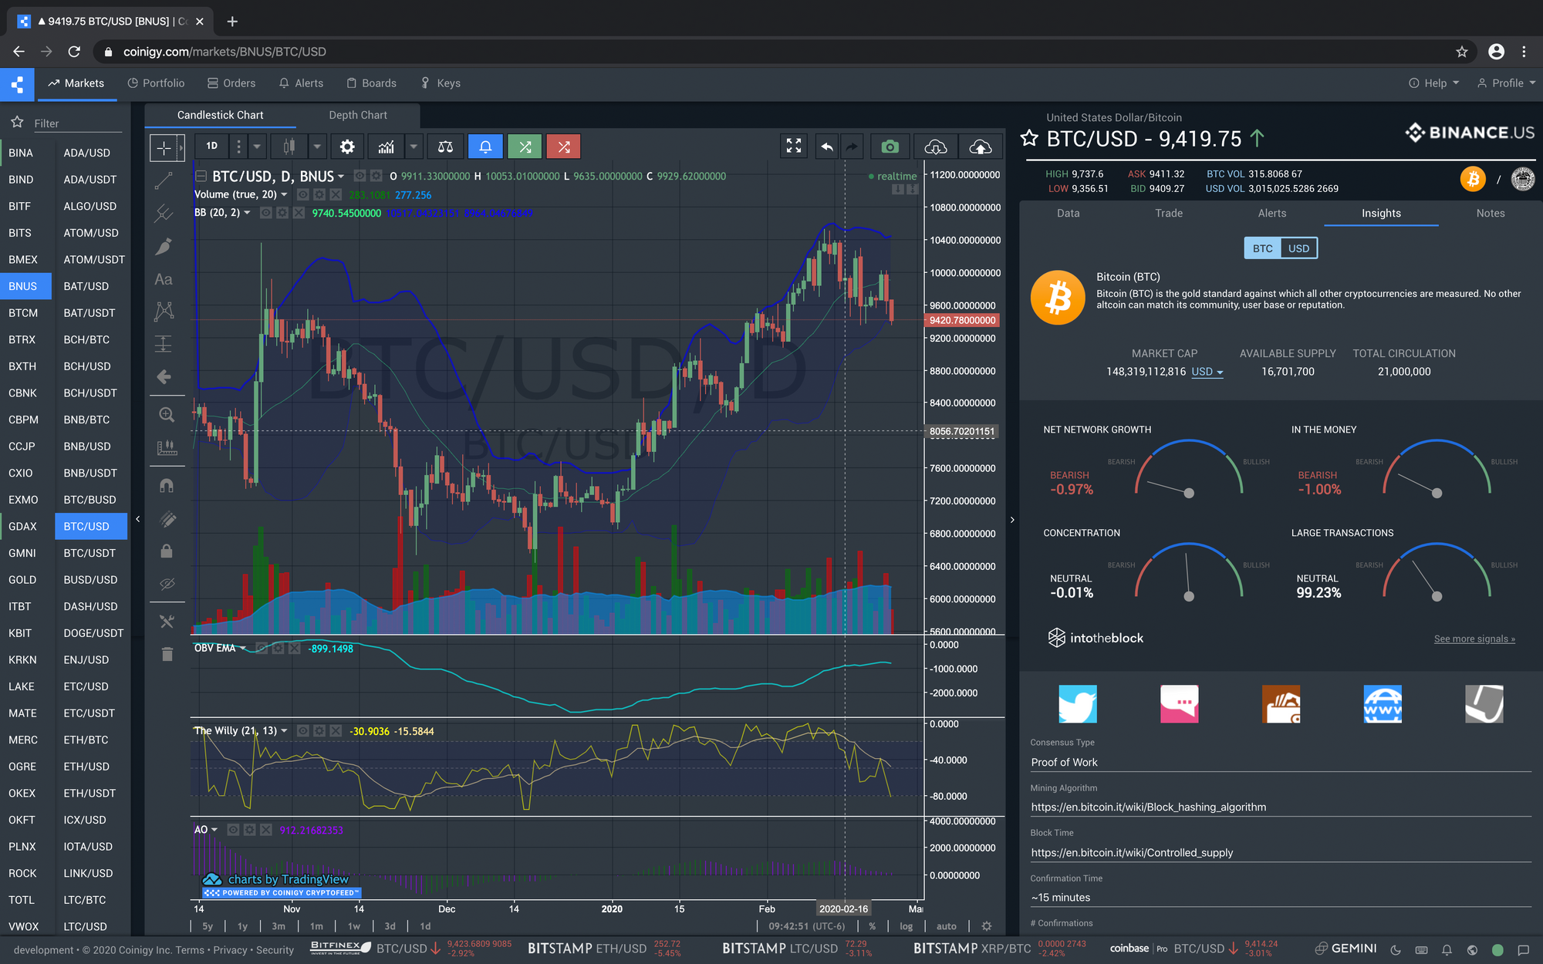Screen dimensions: 1543x964
Task: Click the trash remove drawings icon
Action: pyautogui.click(x=167, y=654)
